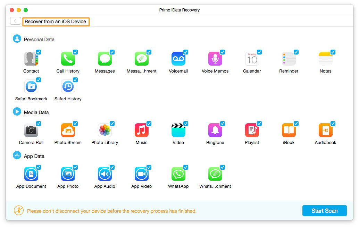Toggle the Camera Roll checkbox

(39, 124)
